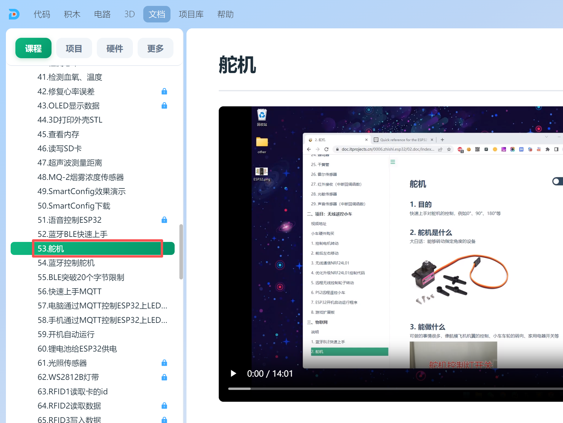Open lesson 41.检测血氧、温度
Screen dimensions: 563x423
point(70,77)
